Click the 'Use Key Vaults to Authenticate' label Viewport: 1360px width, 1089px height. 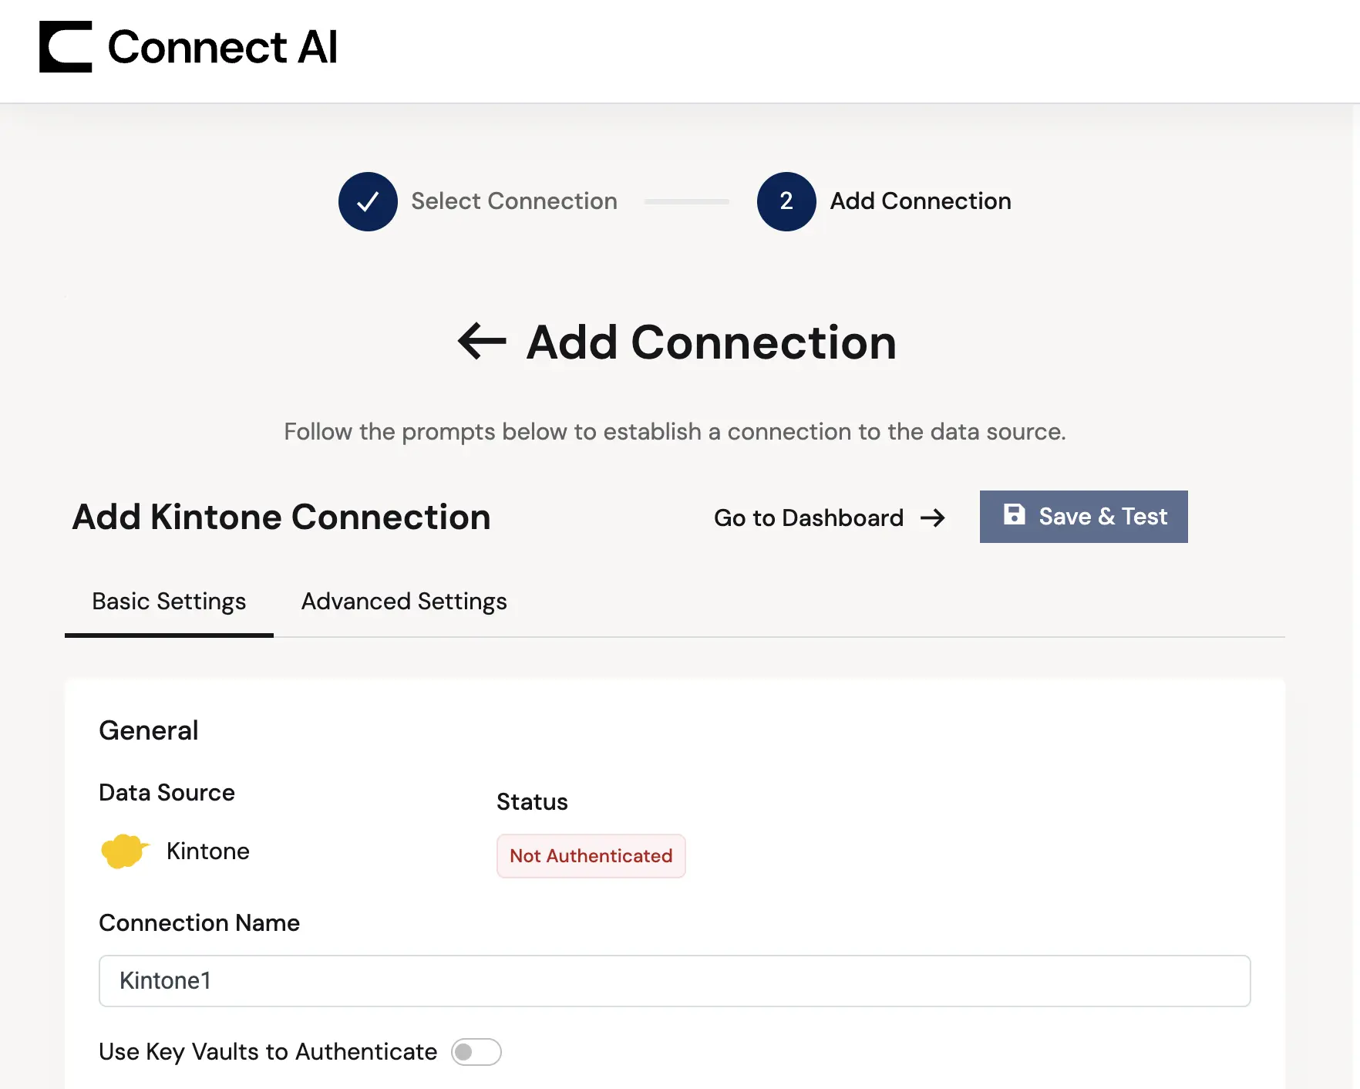[x=268, y=1052]
